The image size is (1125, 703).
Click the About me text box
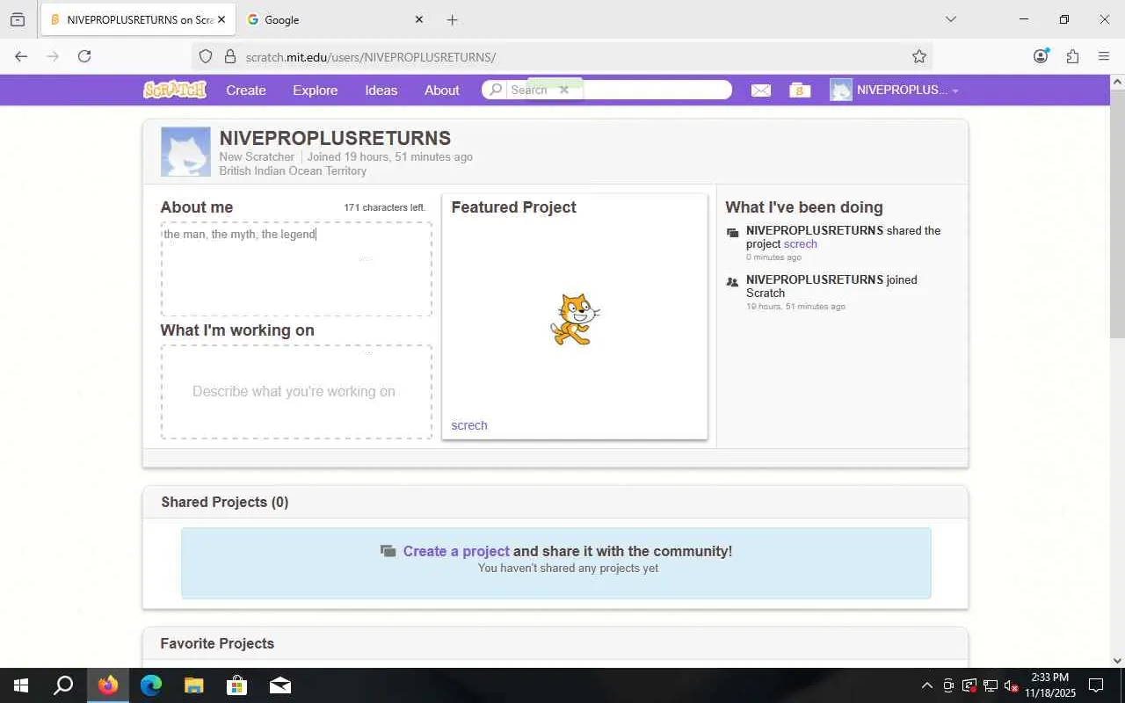click(296, 269)
